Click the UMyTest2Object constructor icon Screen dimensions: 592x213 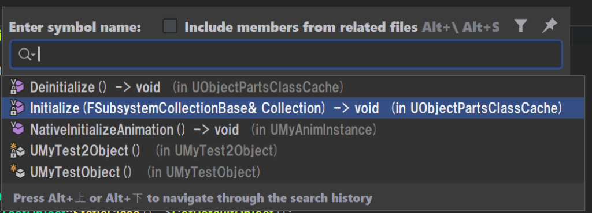click(17, 150)
